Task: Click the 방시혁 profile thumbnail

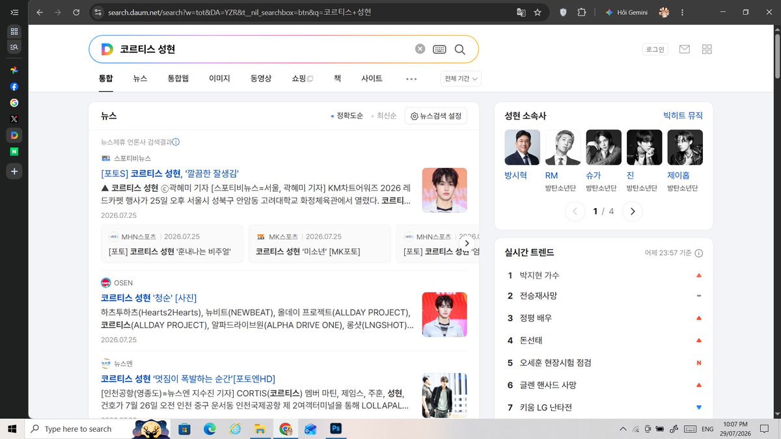Action: 522,147
